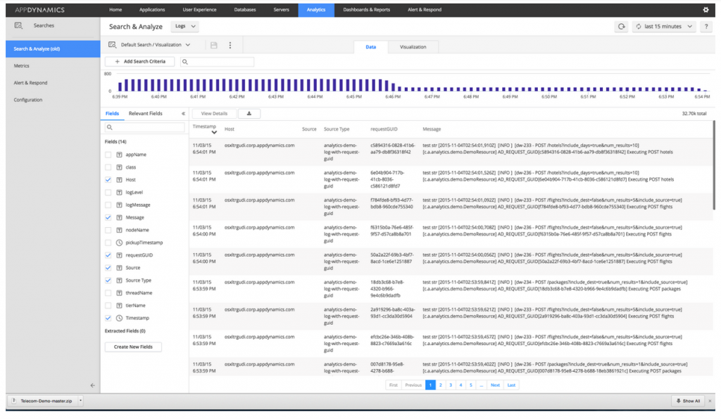Open the Databases menu

coord(244,10)
